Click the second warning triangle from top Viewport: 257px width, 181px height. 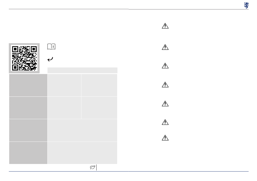pos(165,47)
